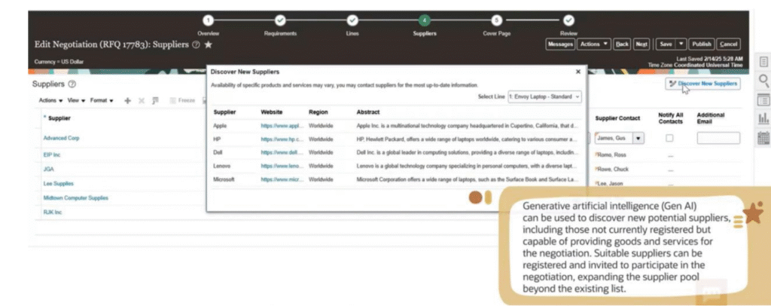Screen dimensions: 771x306
Task: Select the Suppliers step 4 circle
Action: point(425,20)
